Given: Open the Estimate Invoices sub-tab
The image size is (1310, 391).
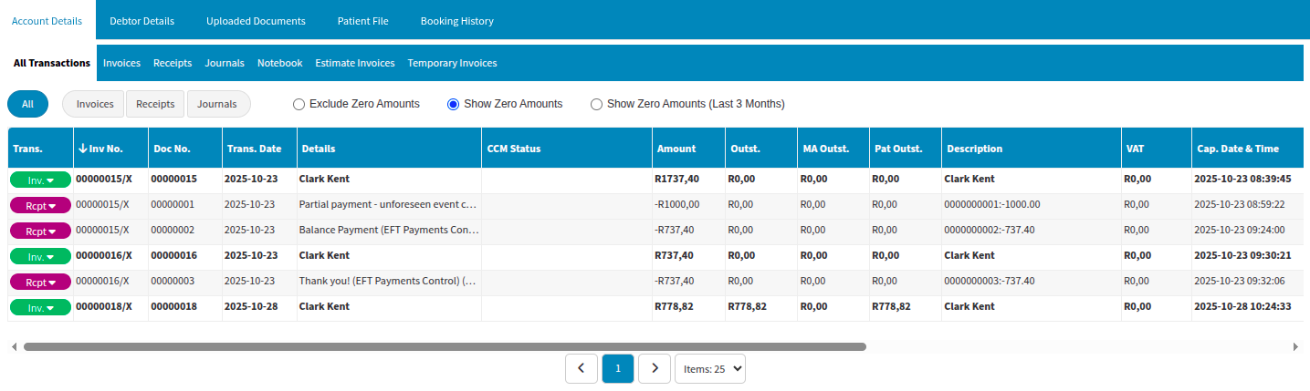Looking at the screenshot, I should click(354, 63).
